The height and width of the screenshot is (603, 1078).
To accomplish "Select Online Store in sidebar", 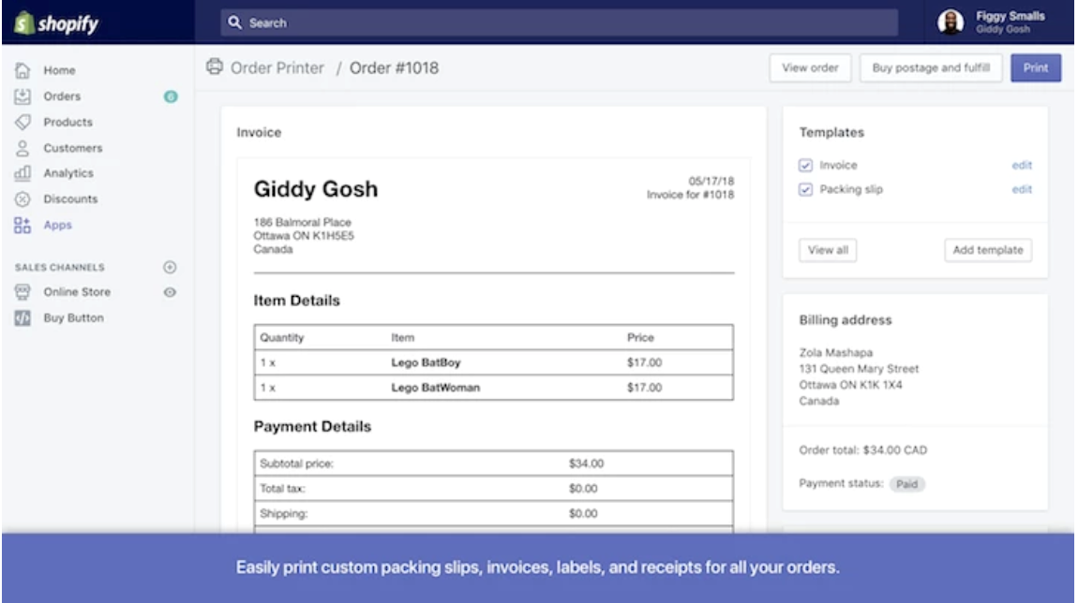I will pyautogui.click(x=77, y=292).
